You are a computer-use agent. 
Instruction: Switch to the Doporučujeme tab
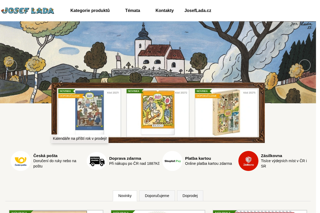click(x=157, y=196)
